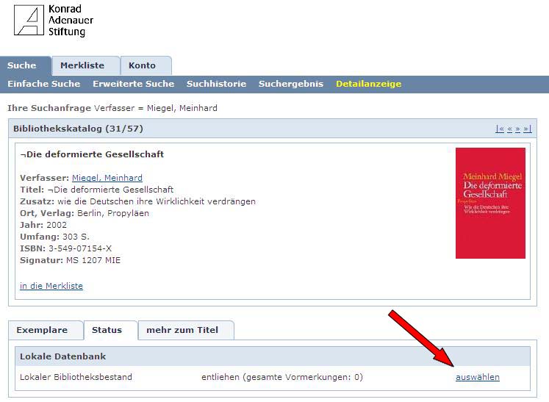Go to the next catalog record

click(517, 129)
